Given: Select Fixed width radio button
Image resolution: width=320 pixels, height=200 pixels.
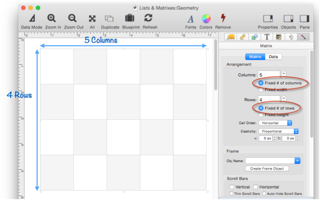Looking at the screenshot, I should pyautogui.click(x=261, y=90).
